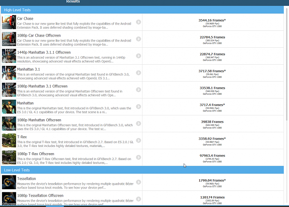Click the 3358.92 Frames result value
The height and width of the screenshot is (207, 289).
(x=212, y=139)
